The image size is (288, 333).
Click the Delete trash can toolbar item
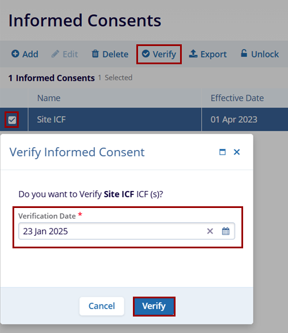tap(110, 54)
